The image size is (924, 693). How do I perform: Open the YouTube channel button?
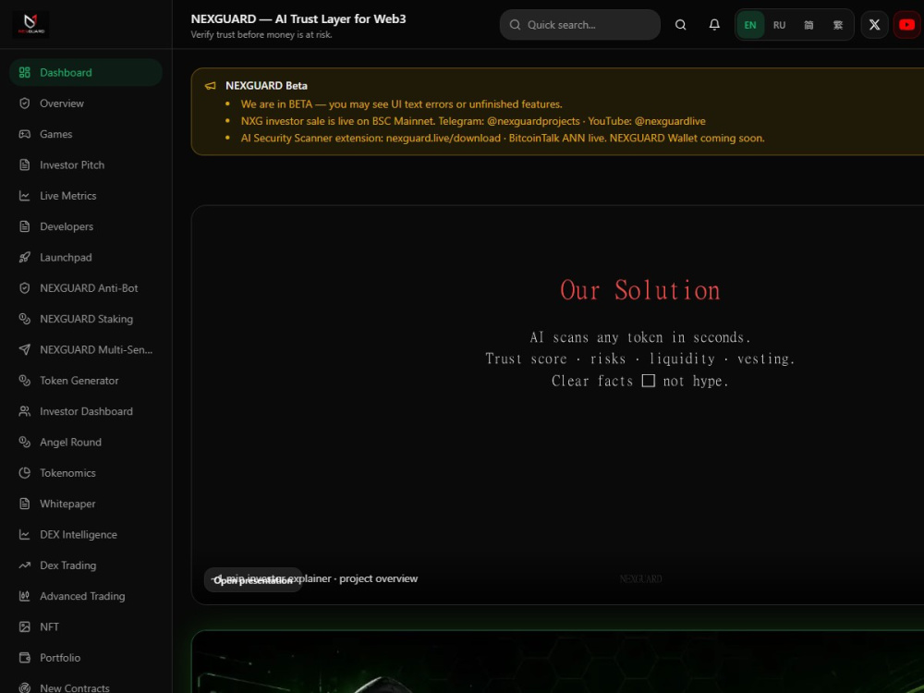(907, 25)
